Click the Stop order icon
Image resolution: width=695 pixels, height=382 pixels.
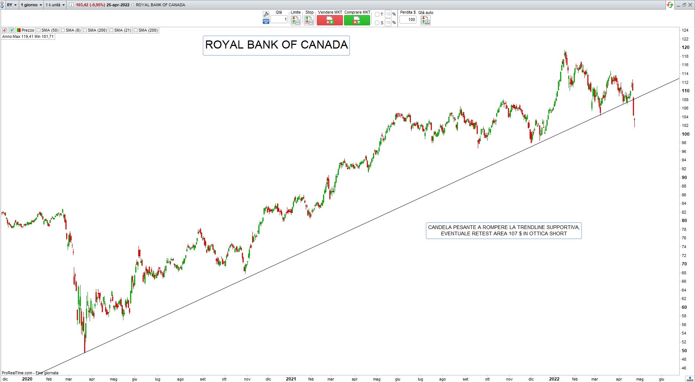[x=309, y=20]
